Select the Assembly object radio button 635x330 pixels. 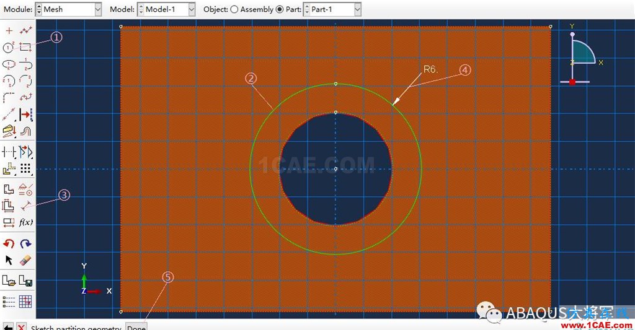coord(234,9)
